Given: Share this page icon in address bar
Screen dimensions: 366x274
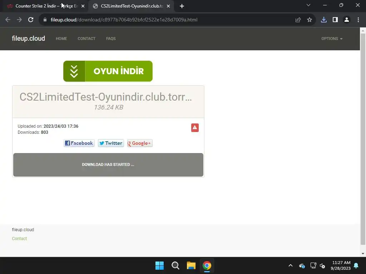Looking at the screenshot, I should (298, 20).
